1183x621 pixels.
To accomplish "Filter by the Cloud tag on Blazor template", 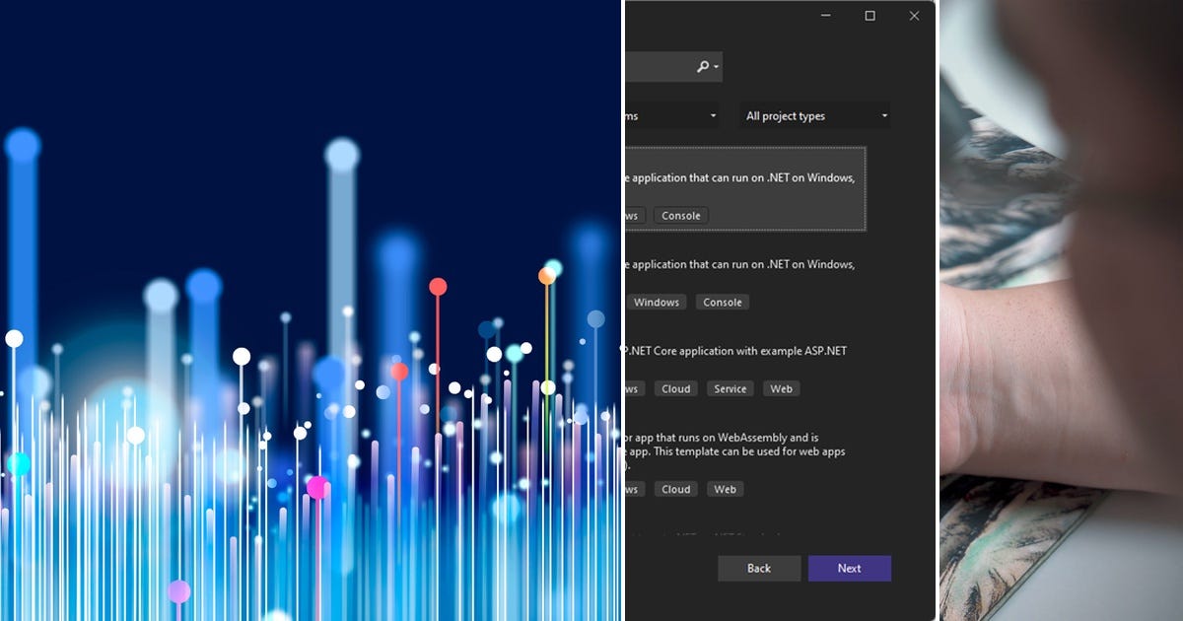I will [675, 489].
